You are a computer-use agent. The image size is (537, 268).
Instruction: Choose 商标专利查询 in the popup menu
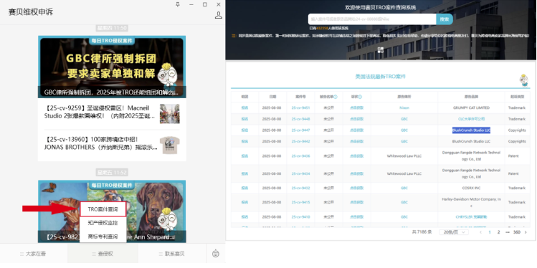(103, 236)
